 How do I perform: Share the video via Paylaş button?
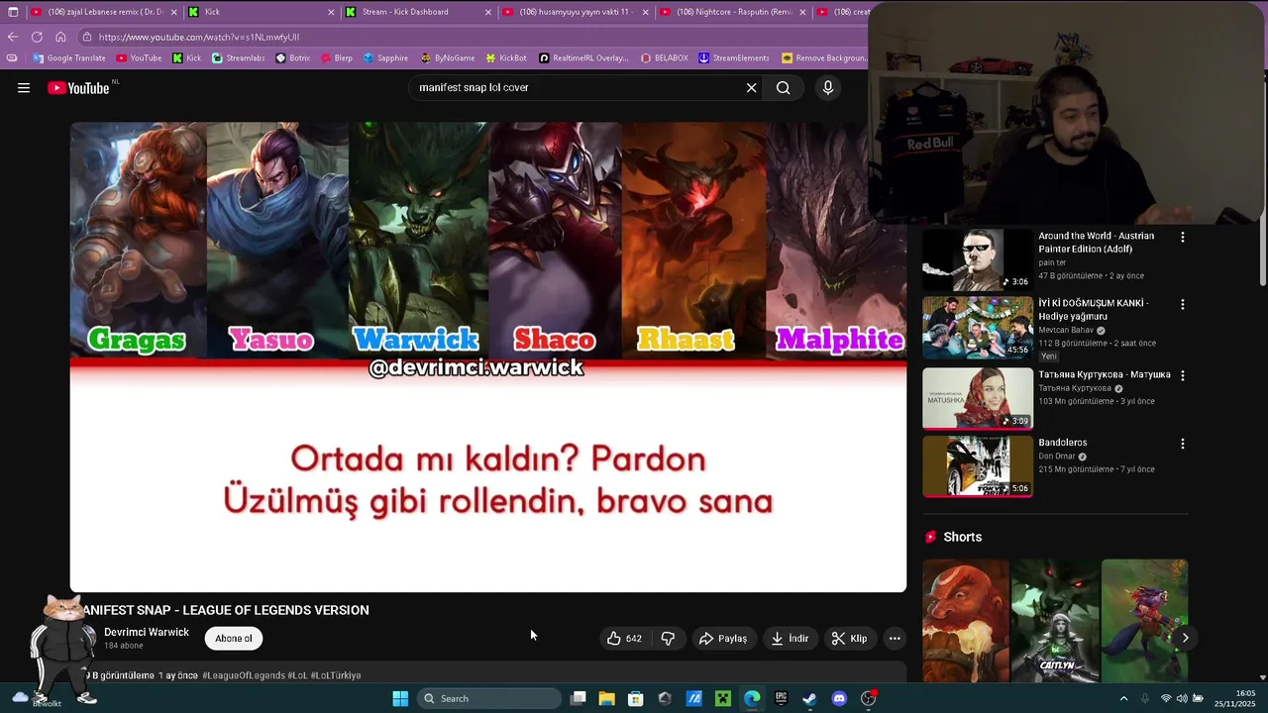pos(723,639)
